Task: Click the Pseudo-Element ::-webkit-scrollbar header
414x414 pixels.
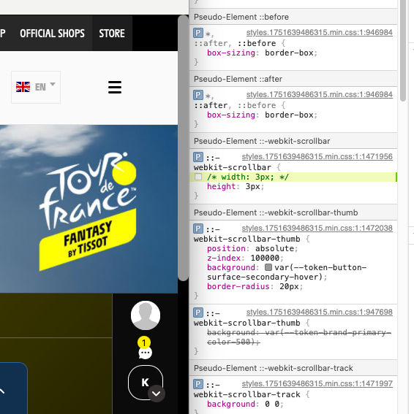Action: (293, 141)
